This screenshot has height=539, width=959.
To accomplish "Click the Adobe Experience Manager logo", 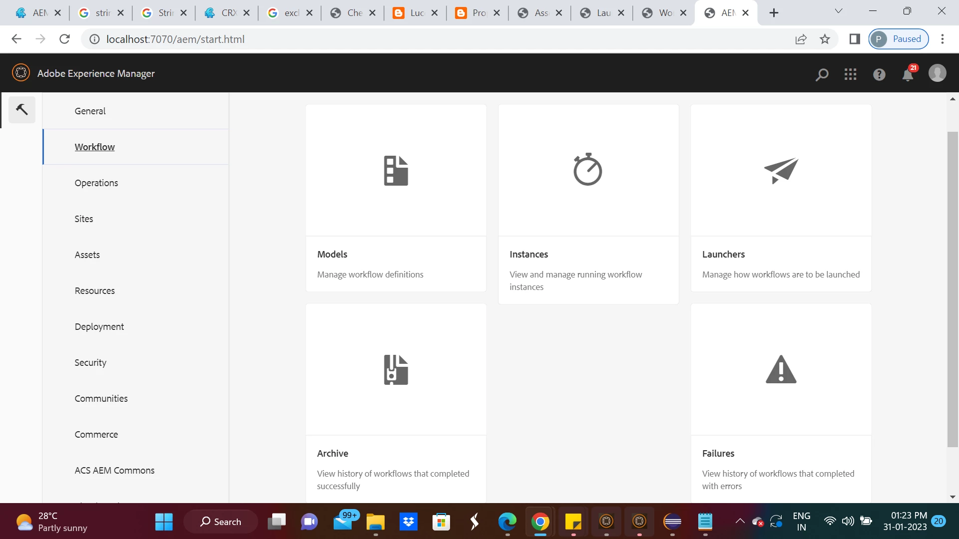I will click(x=21, y=73).
